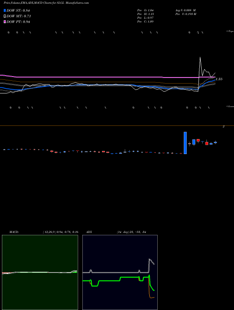Select the 'Pre H: 1.15' value
Image resolution: width=234 pixels, height=310 pixels.
coord(146,14)
